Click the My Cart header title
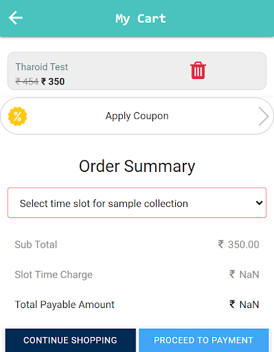This screenshot has width=274, height=352. 141,19
